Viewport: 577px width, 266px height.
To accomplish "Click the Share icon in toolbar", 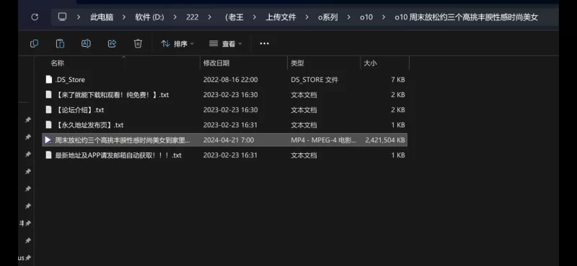I will point(112,44).
